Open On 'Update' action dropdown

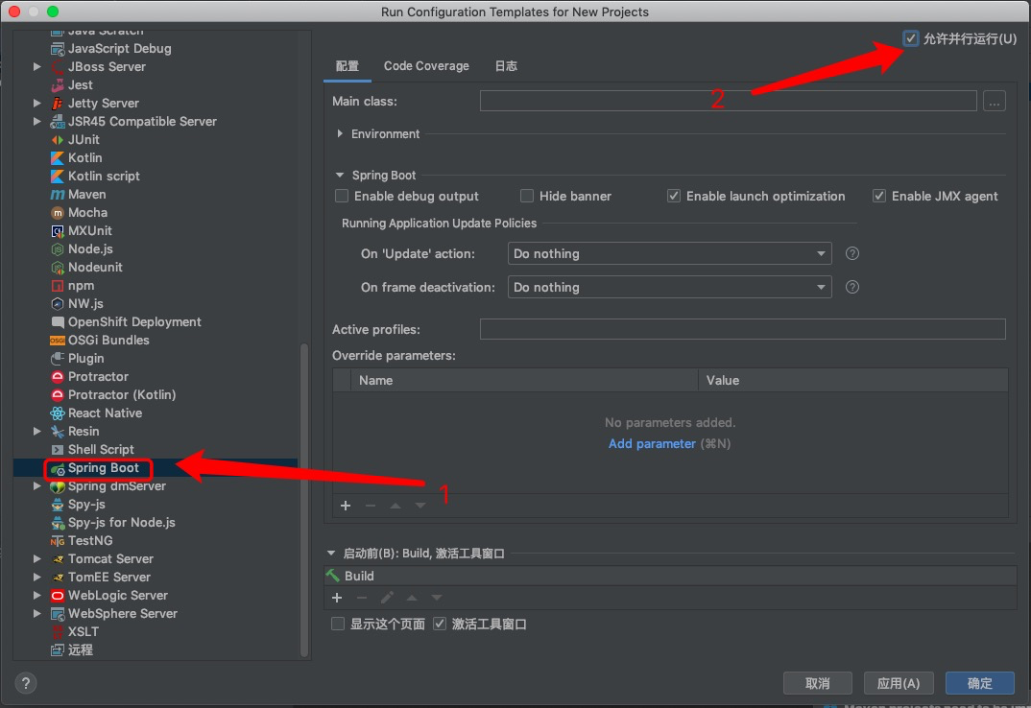(669, 254)
